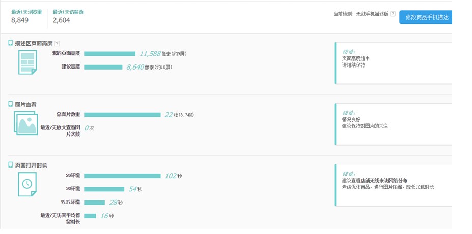Click the clock document icon

click(x=27, y=184)
